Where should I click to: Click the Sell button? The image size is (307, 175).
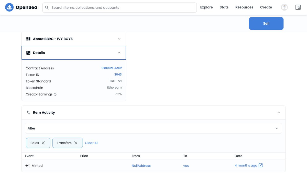tap(266, 24)
